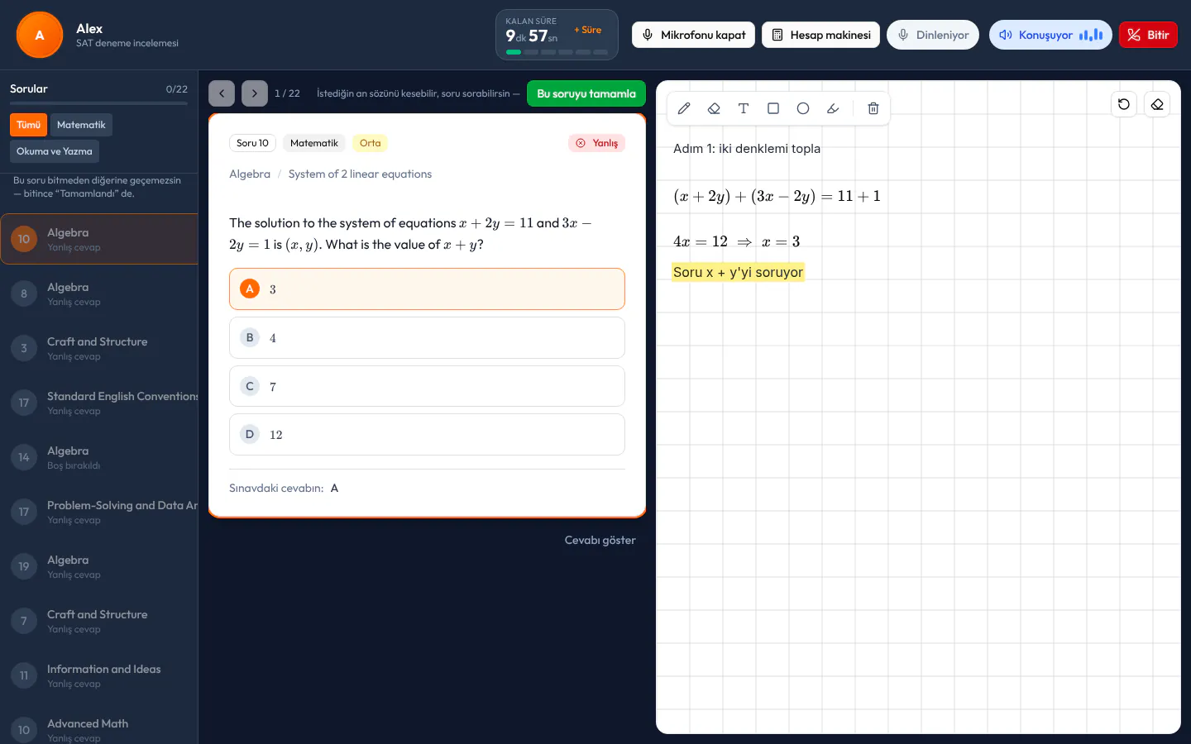1191x744 pixels.
Task: Open the Advanced Math question
Action: pos(99,725)
